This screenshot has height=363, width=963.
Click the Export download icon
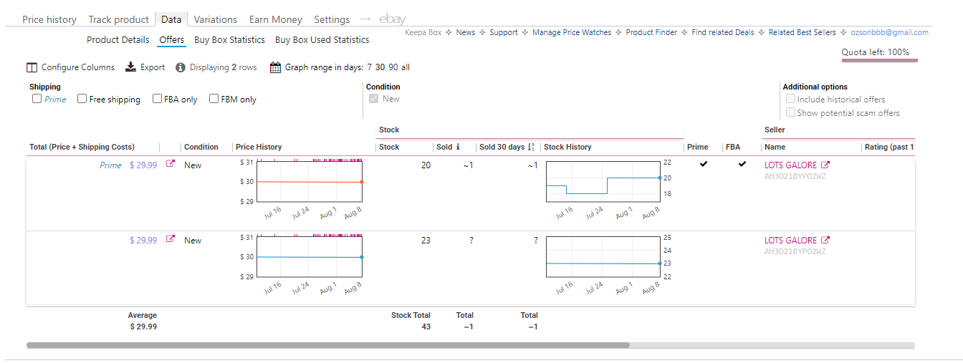click(130, 67)
